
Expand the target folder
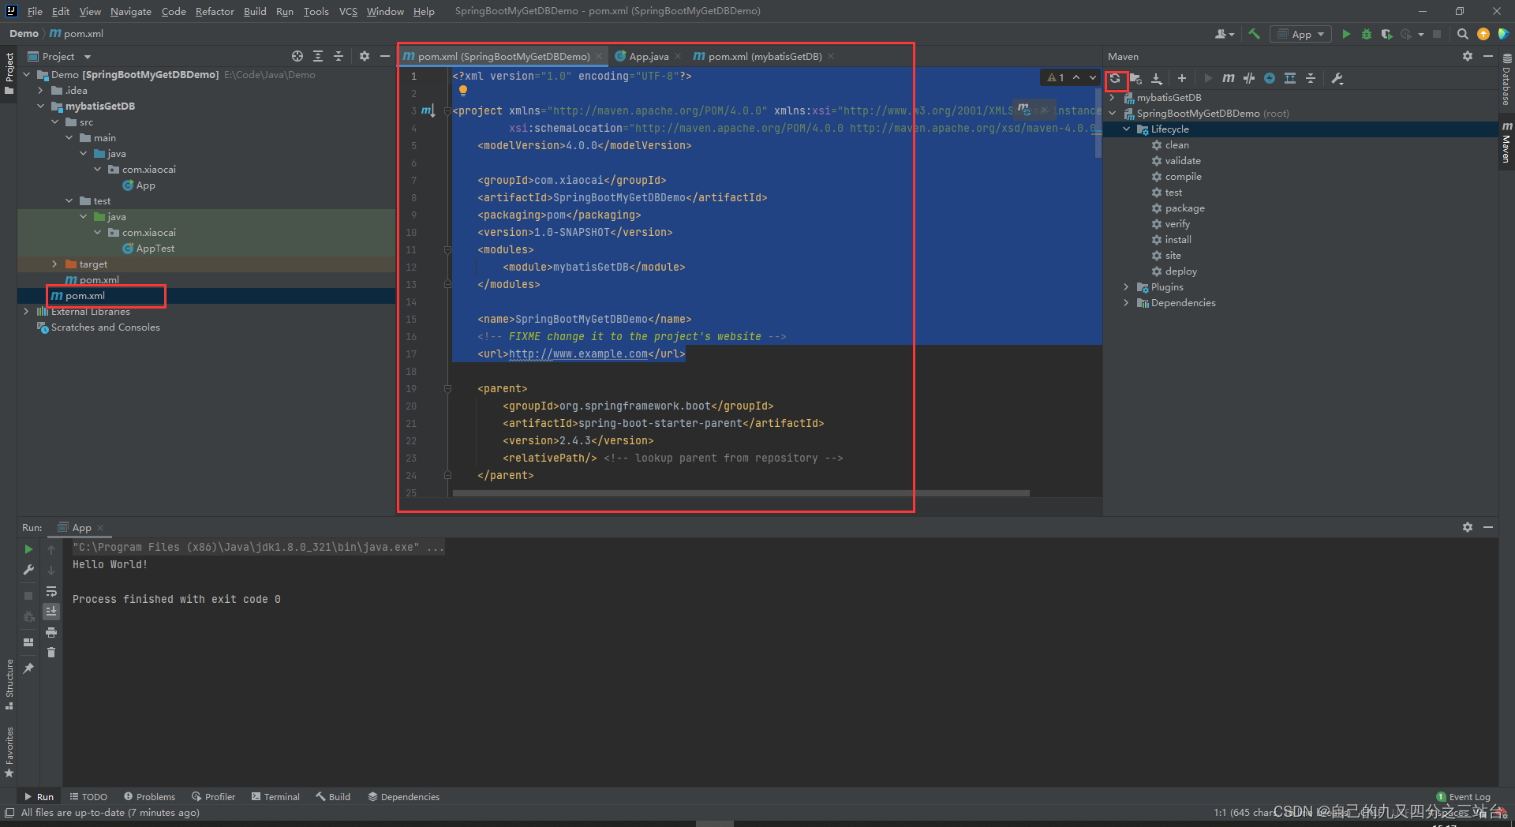pos(54,264)
